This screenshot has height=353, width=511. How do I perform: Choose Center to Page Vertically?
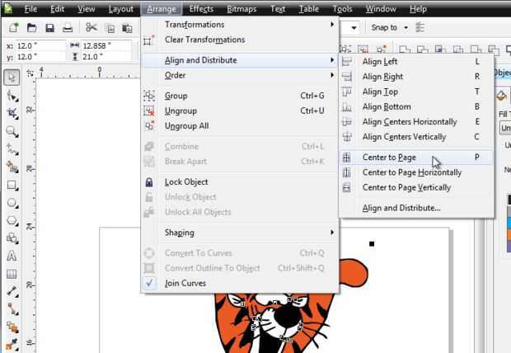[x=416, y=187]
